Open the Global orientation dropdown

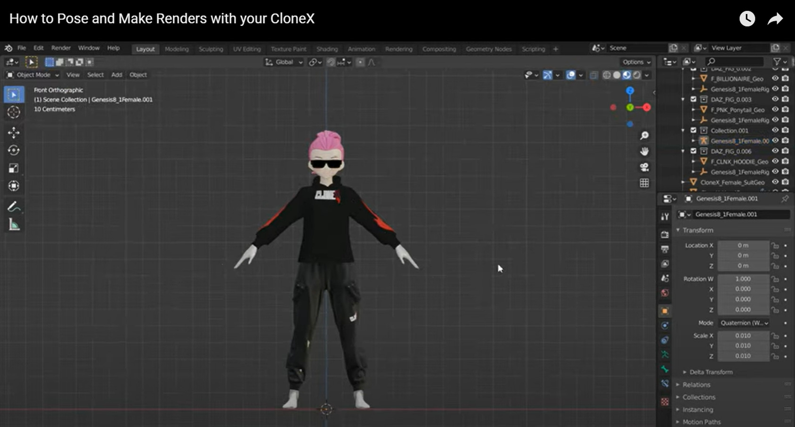pyautogui.click(x=284, y=62)
